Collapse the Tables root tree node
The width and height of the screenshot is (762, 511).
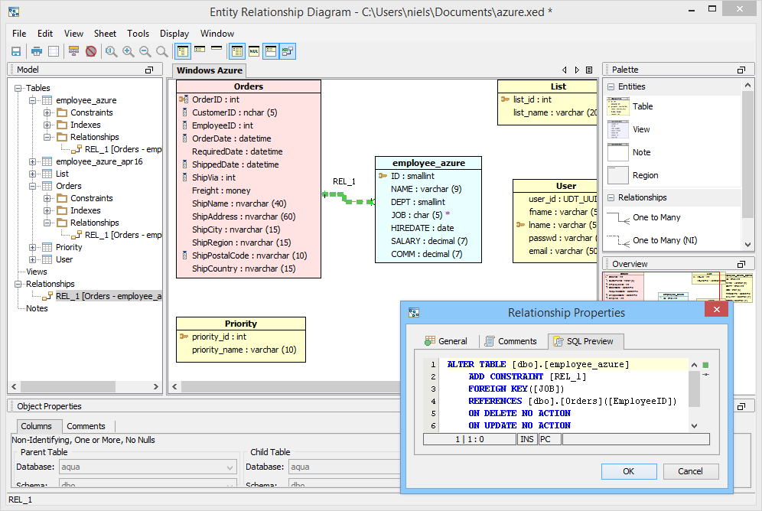click(x=18, y=89)
